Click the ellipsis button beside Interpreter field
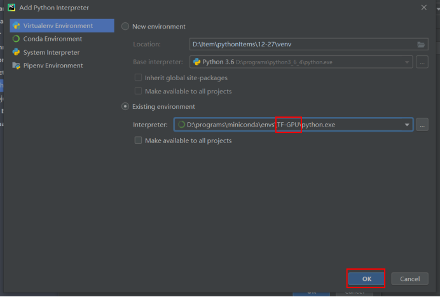This screenshot has height=297, width=440. coord(422,125)
